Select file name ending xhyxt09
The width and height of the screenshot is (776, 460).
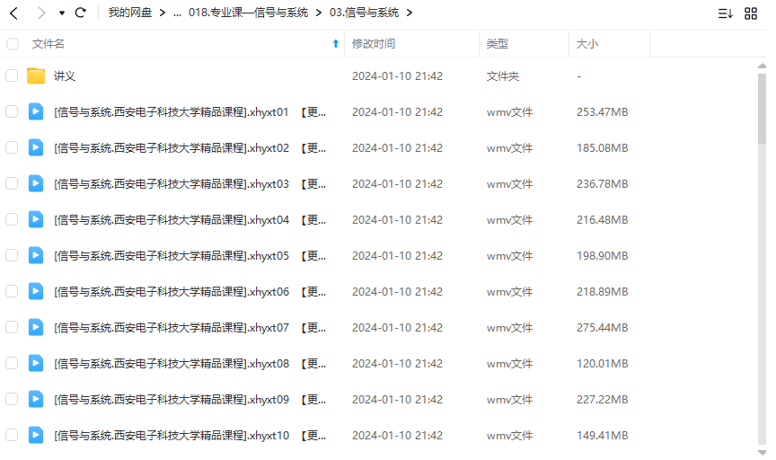coord(190,400)
